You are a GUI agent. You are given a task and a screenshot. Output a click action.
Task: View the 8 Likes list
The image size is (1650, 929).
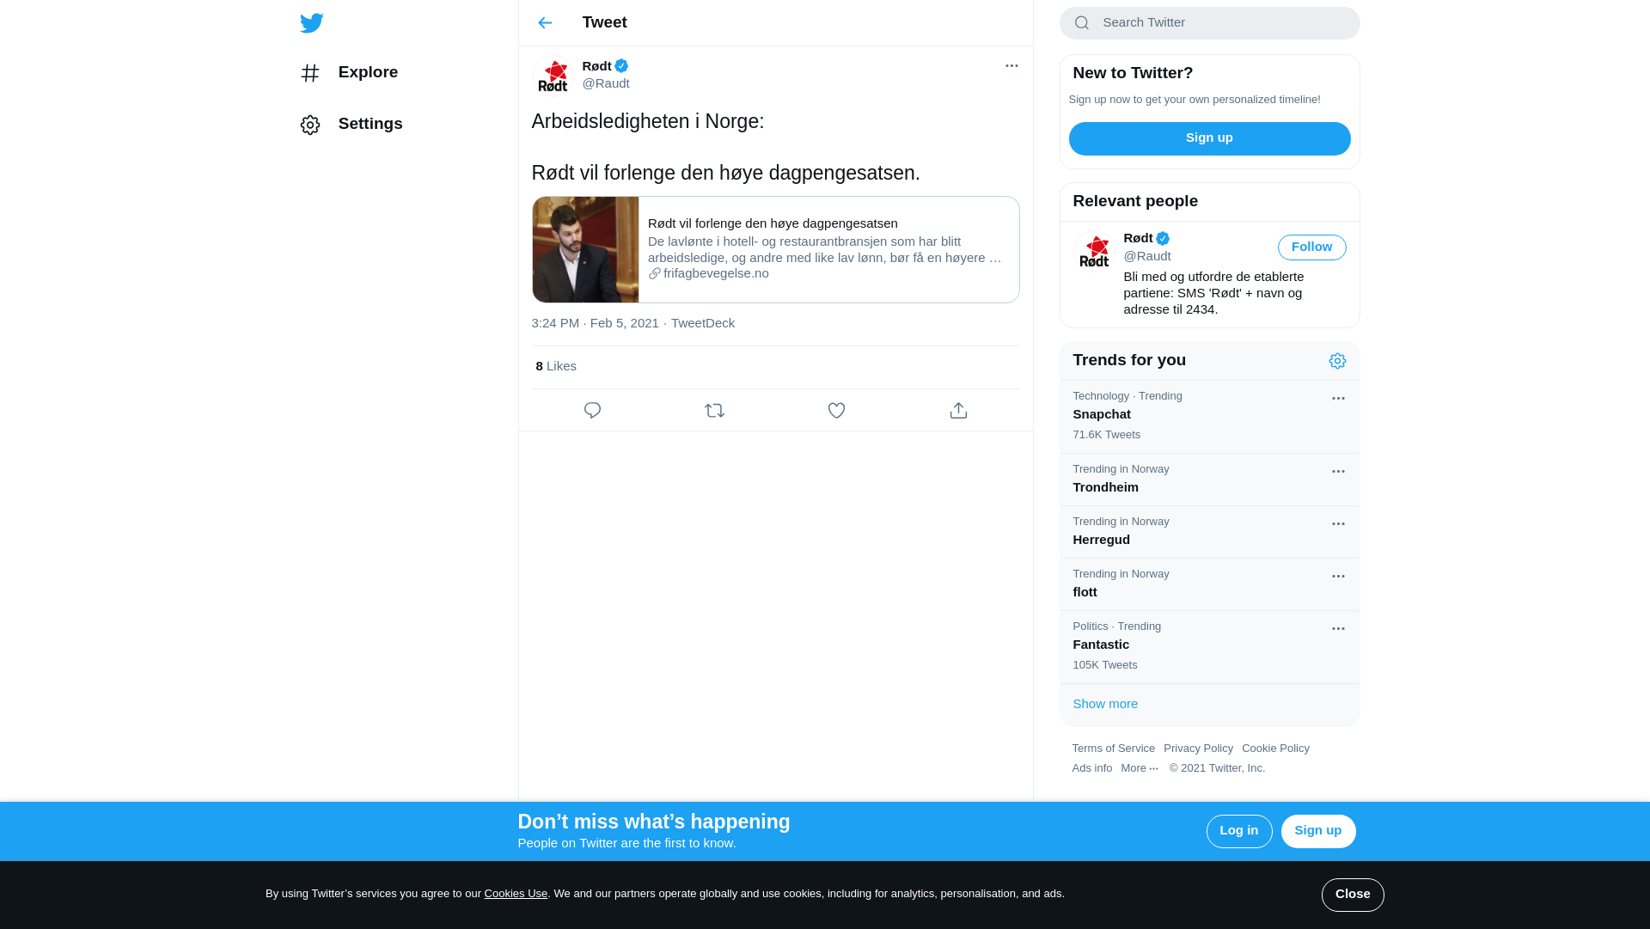[x=556, y=366]
